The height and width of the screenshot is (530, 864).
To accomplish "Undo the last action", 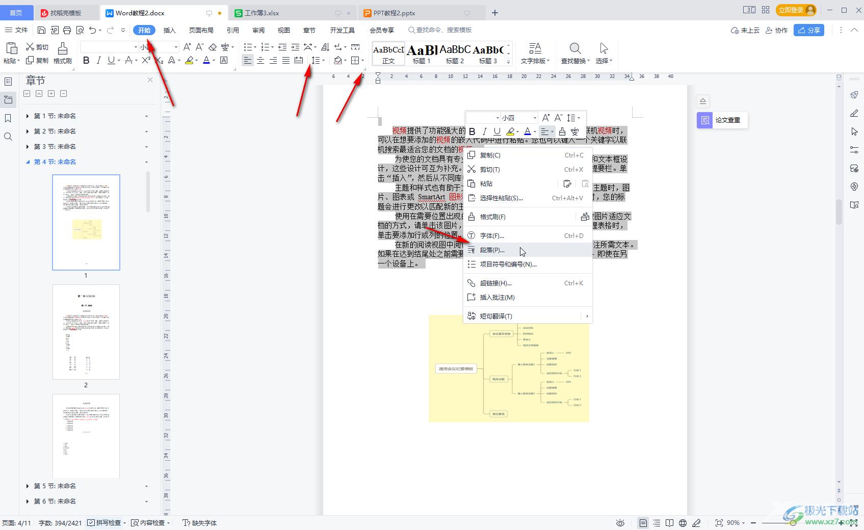I will [x=92, y=30].
